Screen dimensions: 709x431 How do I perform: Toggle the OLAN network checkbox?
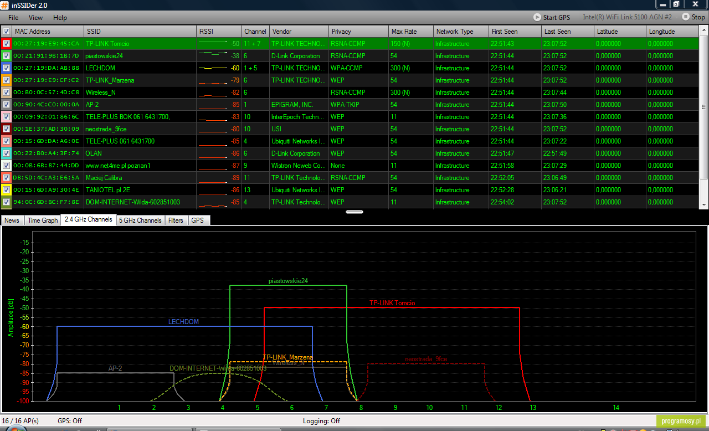coord(6,153)
